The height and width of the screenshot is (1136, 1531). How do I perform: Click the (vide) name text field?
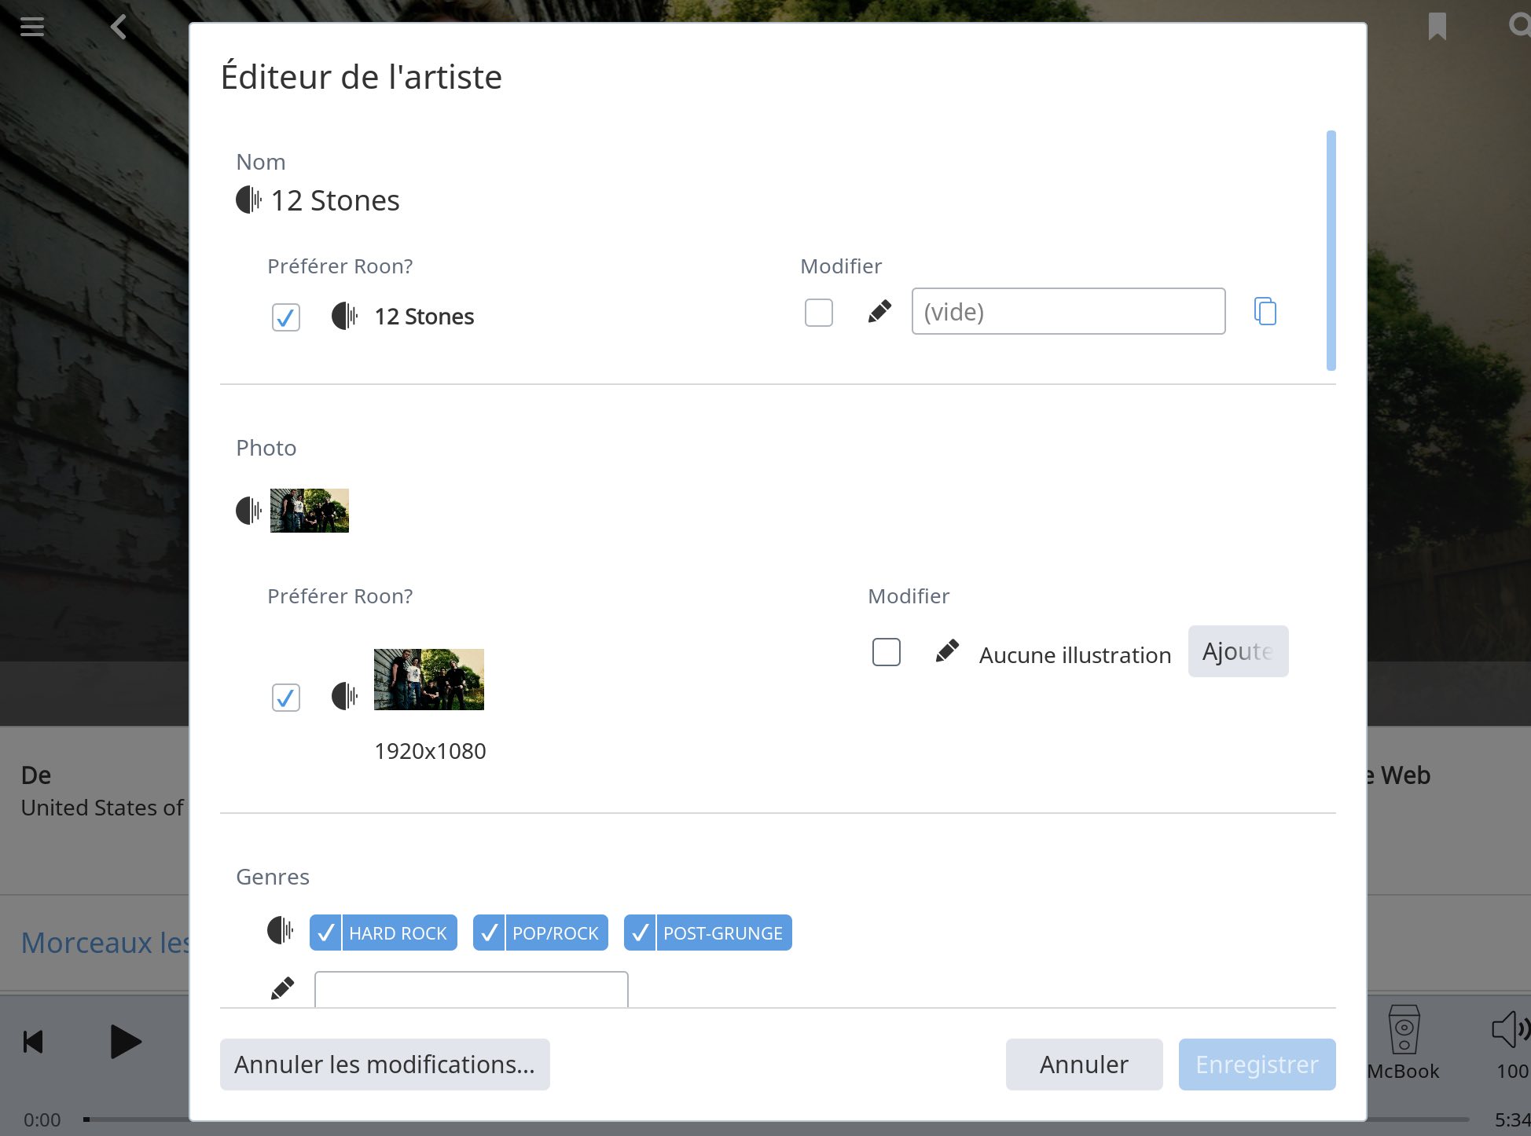pos(1068,311)
